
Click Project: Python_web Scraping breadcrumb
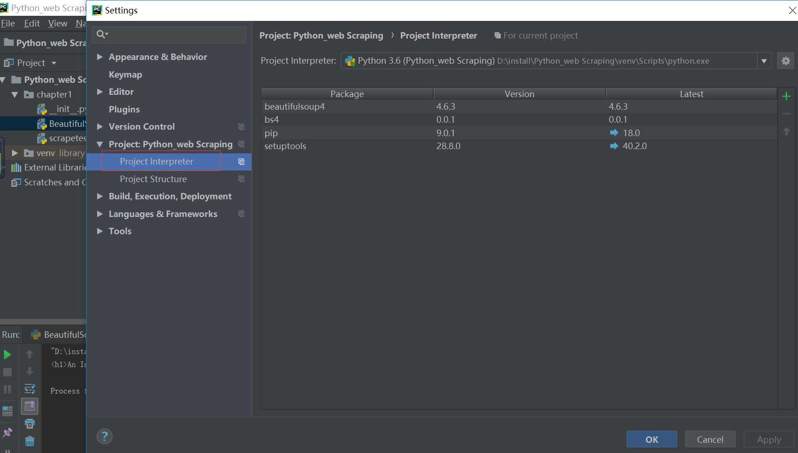point(321,35)
